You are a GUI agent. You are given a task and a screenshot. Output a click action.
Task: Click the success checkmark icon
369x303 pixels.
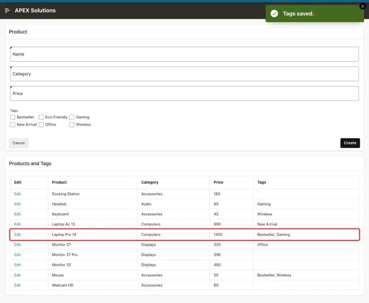[x=274, y=14]
